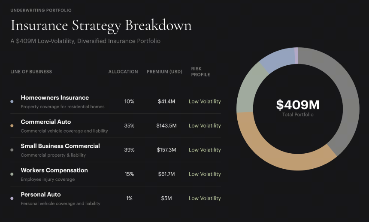Open the Workers Compensation row title

(54, 170)
